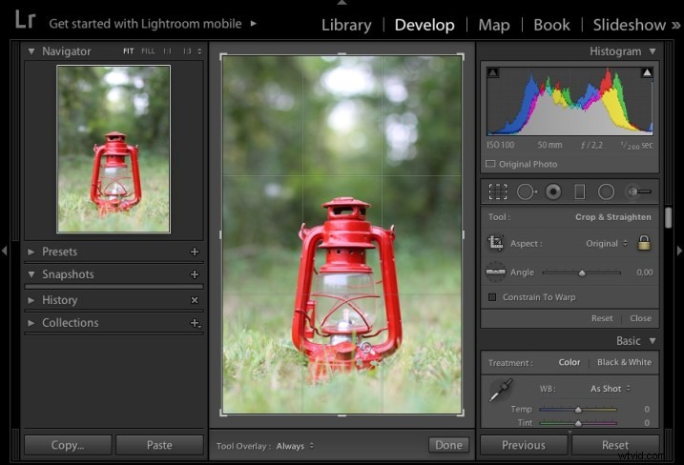Open Get started with Lightroom mobile

(145, 24)
